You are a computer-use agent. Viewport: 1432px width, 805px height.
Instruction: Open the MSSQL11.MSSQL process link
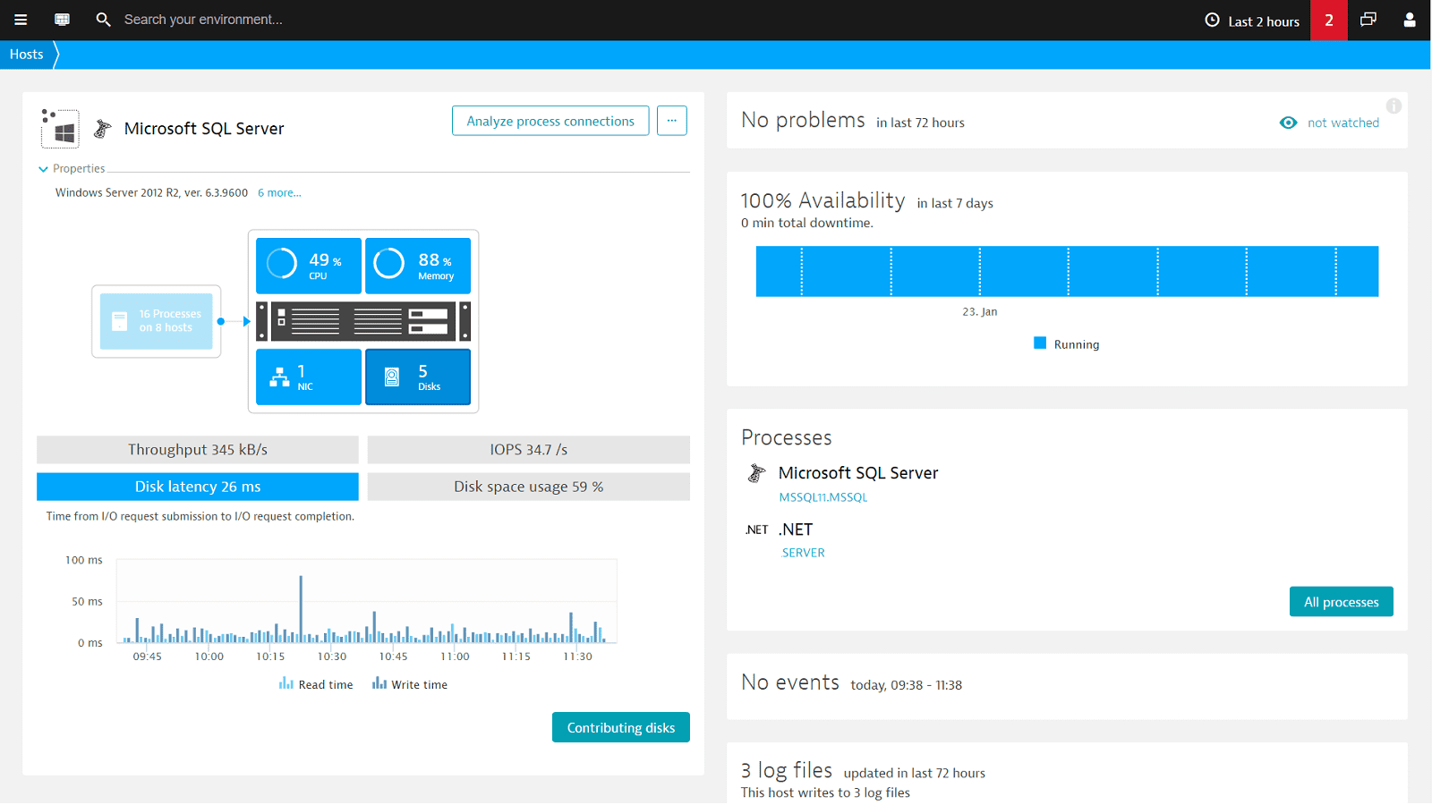point(823,497)
